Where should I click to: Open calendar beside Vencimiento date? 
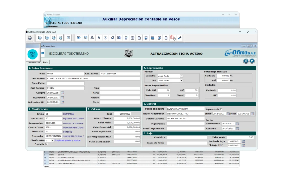click(237, 124)
